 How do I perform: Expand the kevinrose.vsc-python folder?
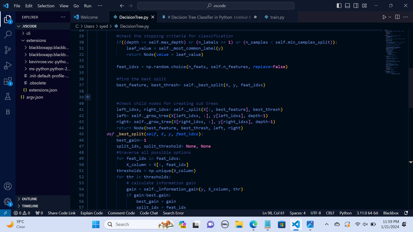(43, 62)
